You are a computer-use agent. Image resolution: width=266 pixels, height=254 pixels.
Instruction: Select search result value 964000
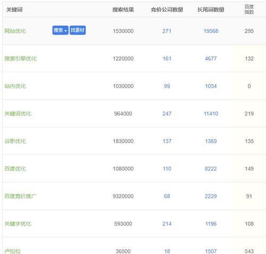(123, 114)
